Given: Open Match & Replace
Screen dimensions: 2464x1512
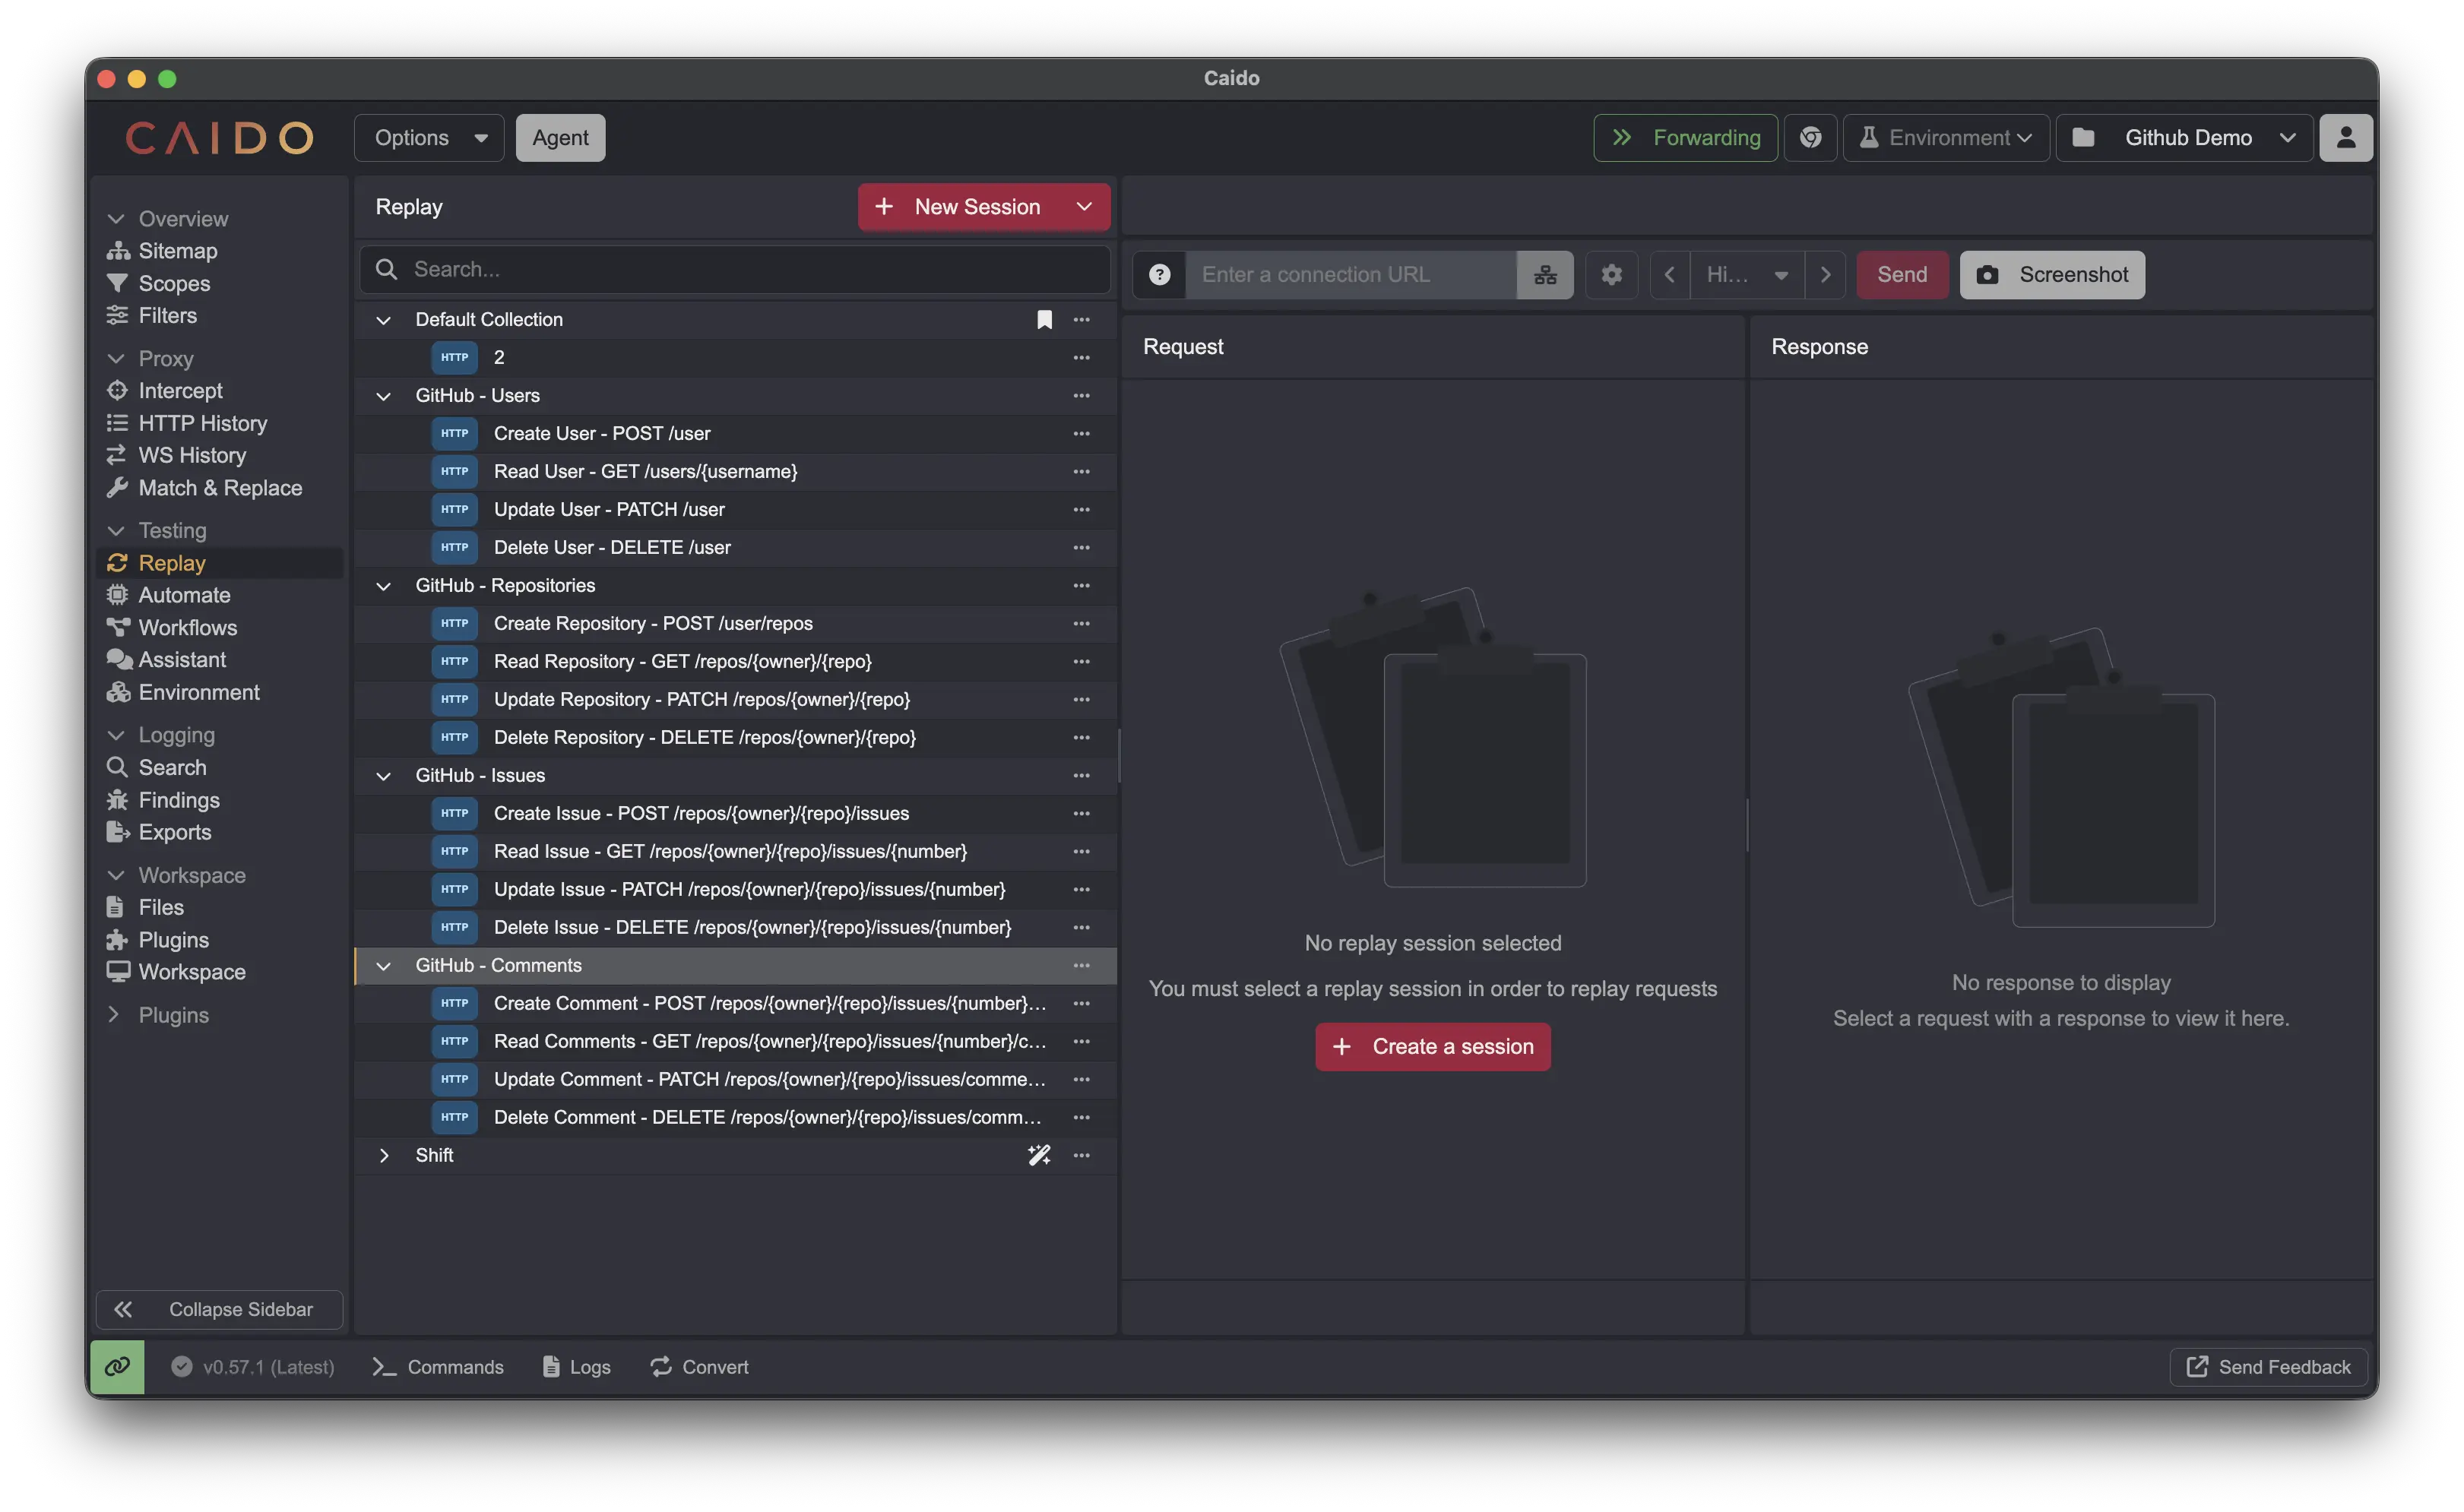Looking at the screenshot, I should click(220, 488).
